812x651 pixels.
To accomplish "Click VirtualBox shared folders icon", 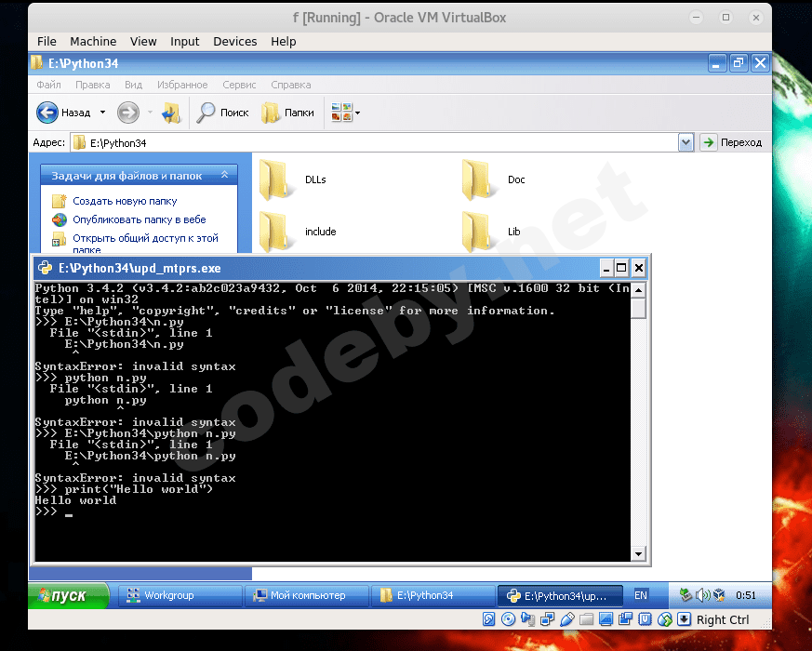I will (x=586, y=619).
